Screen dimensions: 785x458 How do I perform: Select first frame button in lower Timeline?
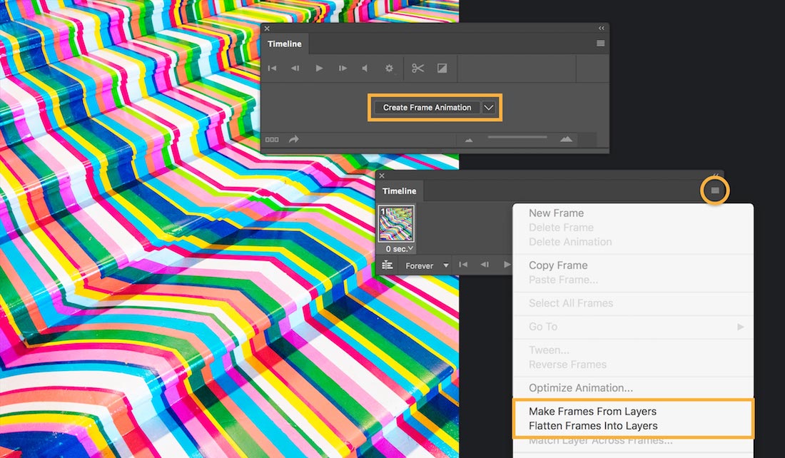[x=463, y=265]
